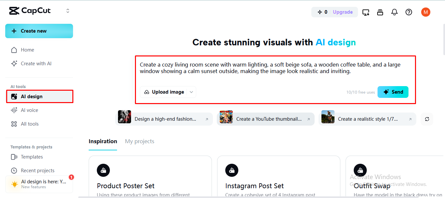Open the notifications bell icon

[x=394, y=12]
